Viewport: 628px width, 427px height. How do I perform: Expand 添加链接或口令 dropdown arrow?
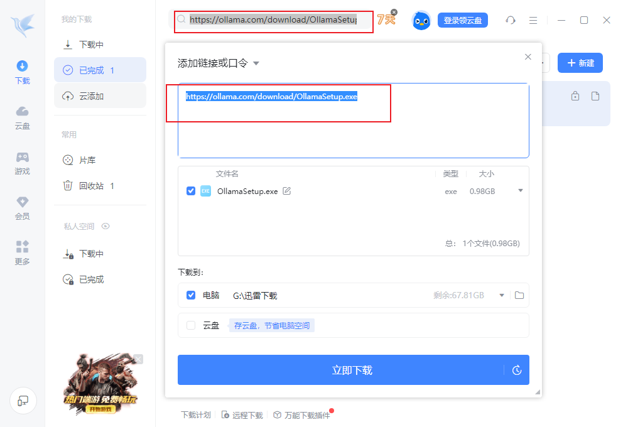pos(256,63)
